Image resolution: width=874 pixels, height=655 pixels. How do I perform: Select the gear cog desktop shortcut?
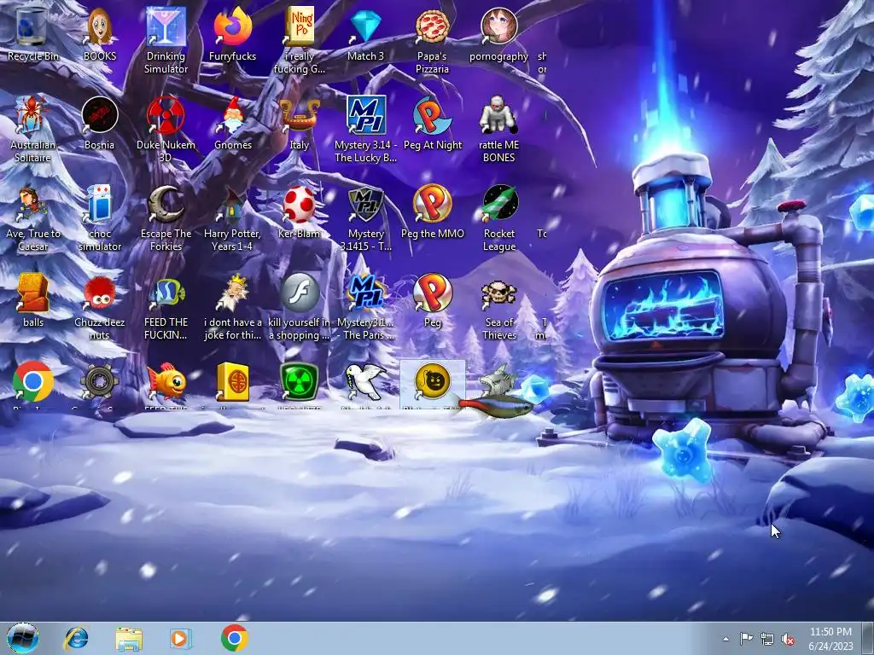click(x=99, y=381)
